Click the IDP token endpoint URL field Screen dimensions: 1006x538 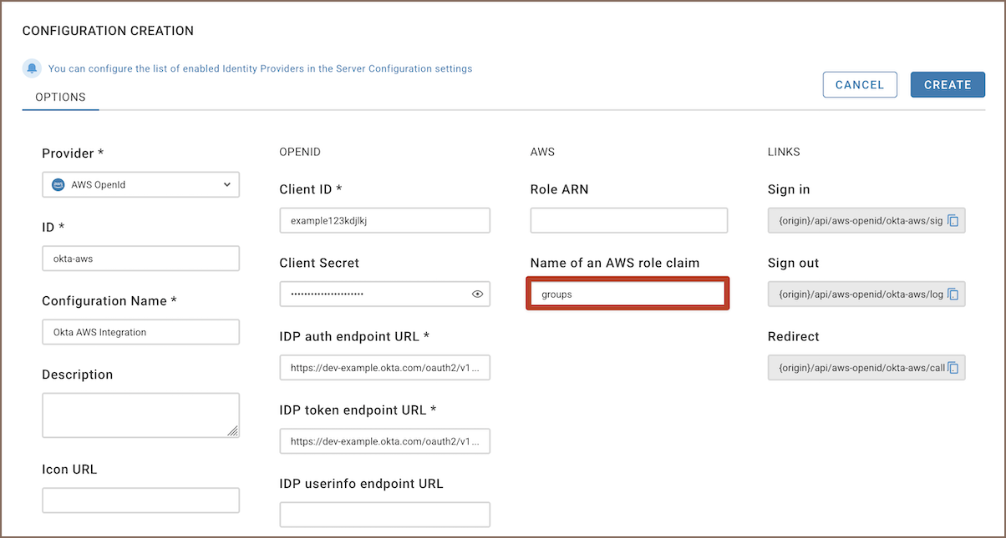(x=384, y=441)
